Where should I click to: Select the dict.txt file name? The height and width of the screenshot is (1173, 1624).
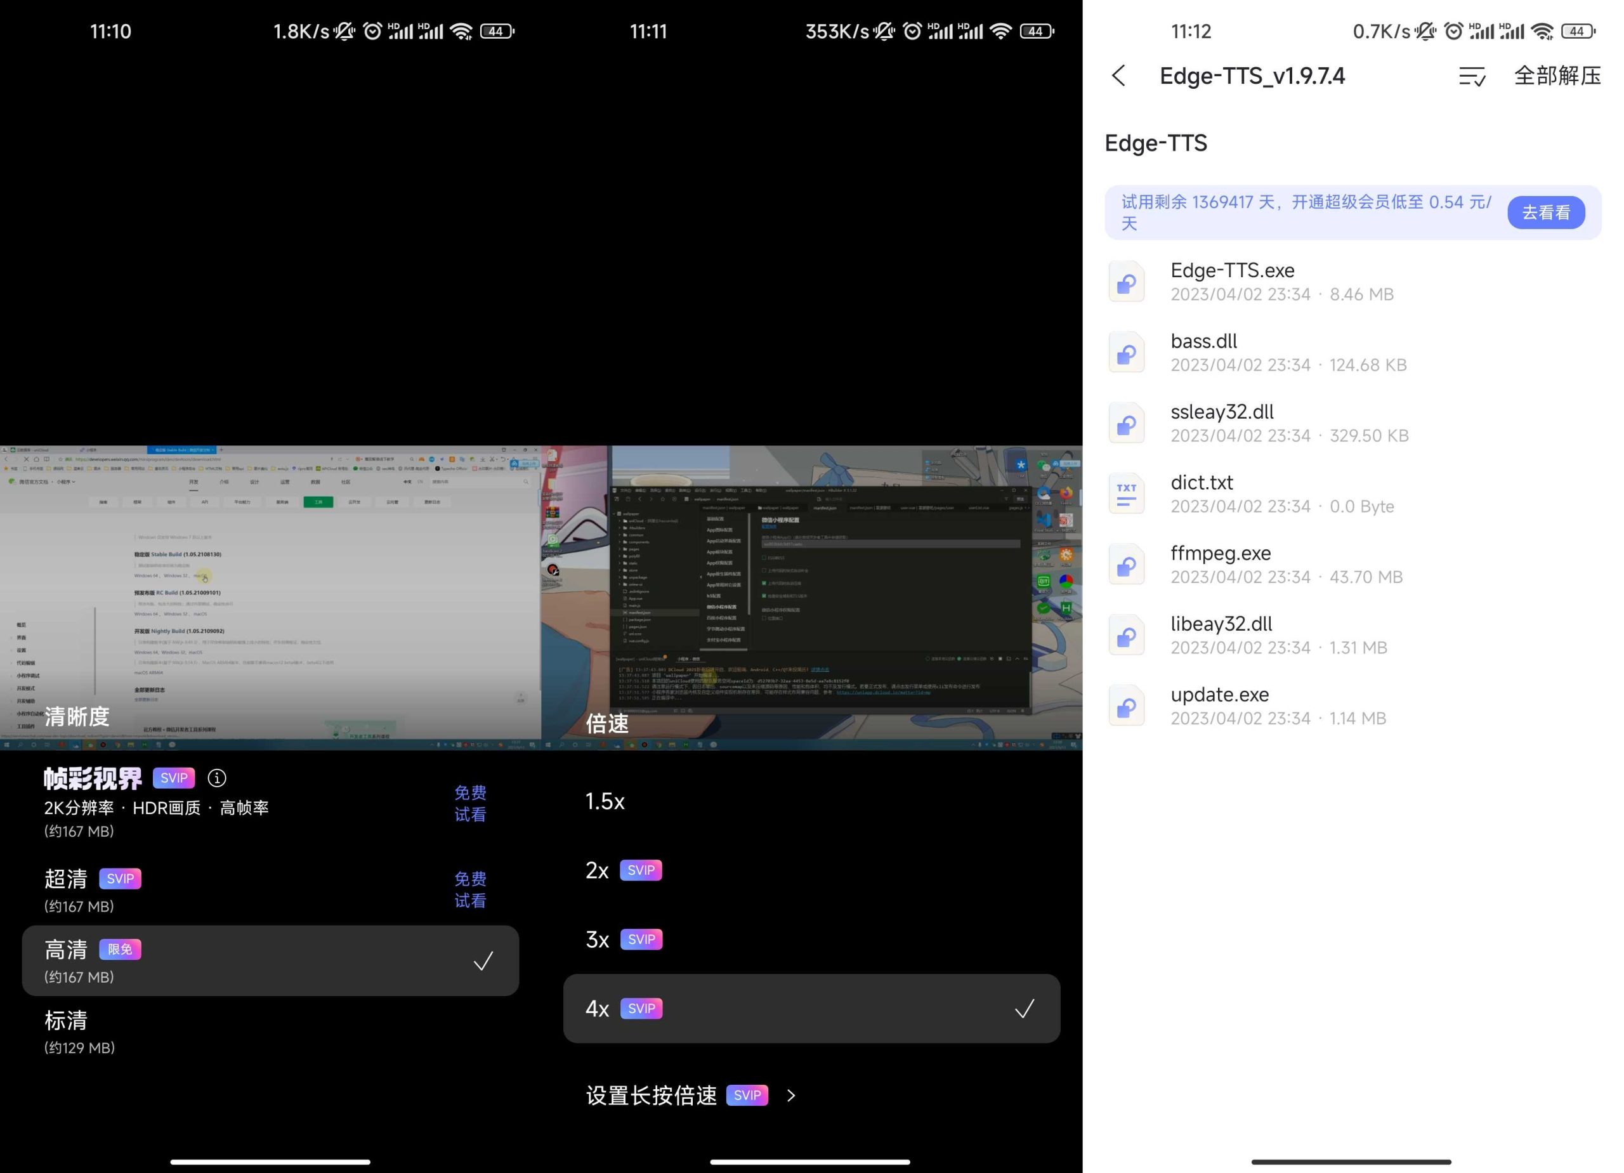[x=1202, y=483]
